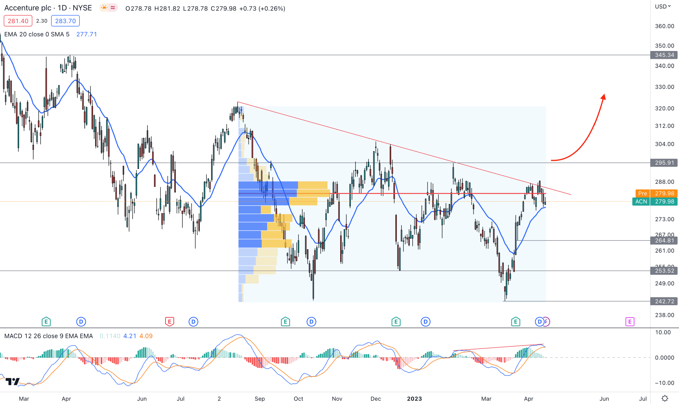The width and height of the screenshot is (679, 404).
Task: Click the pre-market sun status icon
Action: coord(104,8)
